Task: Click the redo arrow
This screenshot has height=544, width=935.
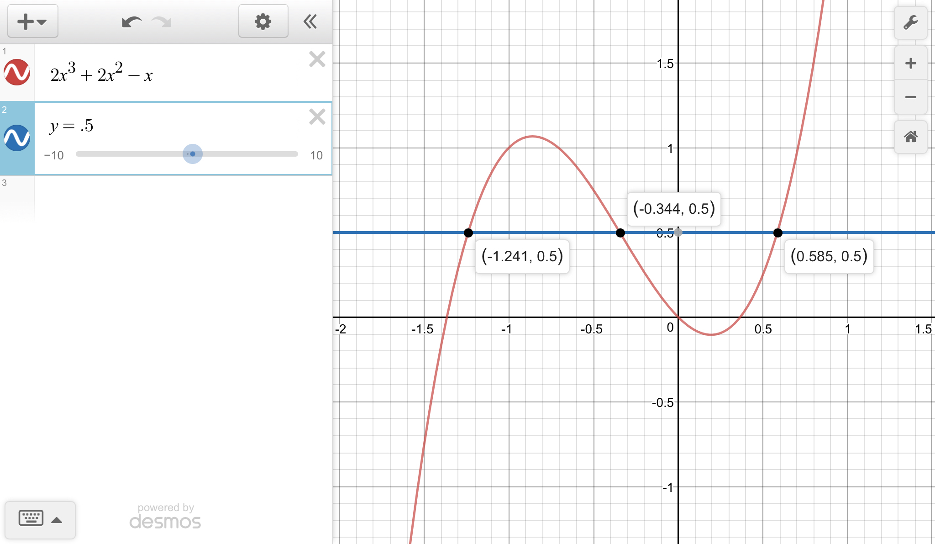Action: point(162,21)
